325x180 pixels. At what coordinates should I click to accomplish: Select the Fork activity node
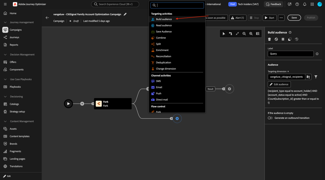pos(113,104)
